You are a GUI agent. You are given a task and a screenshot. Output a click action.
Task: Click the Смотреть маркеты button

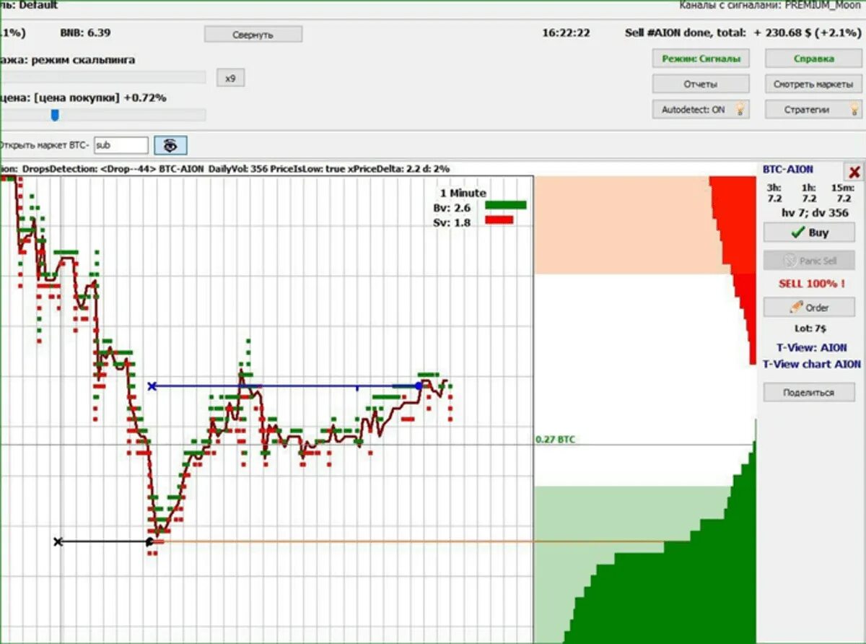[x=813, y=84]
